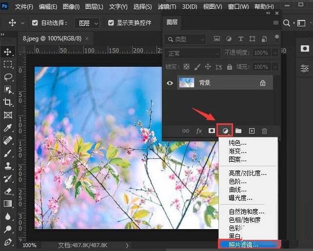The height and width of the screenshot is (251, 313).
Task: Open the 滤镜(T) menu
Action: (x=167, y=7)
